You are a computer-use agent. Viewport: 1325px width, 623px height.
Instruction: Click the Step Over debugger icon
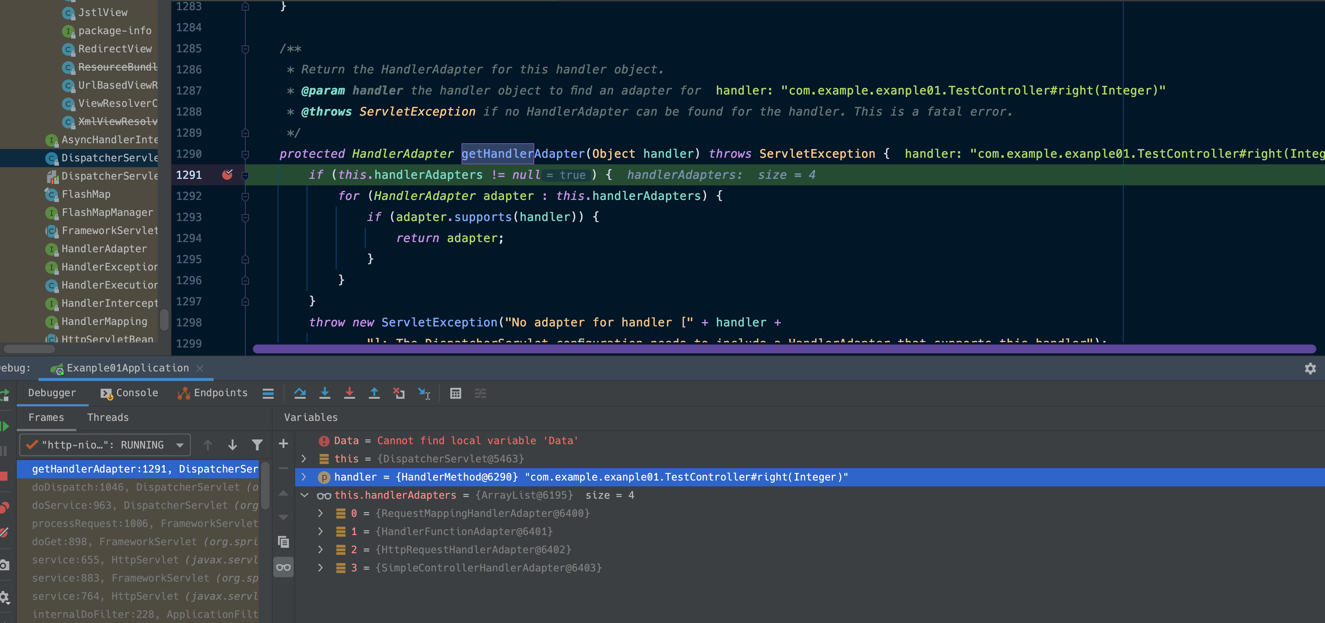(x=300, y=394)
